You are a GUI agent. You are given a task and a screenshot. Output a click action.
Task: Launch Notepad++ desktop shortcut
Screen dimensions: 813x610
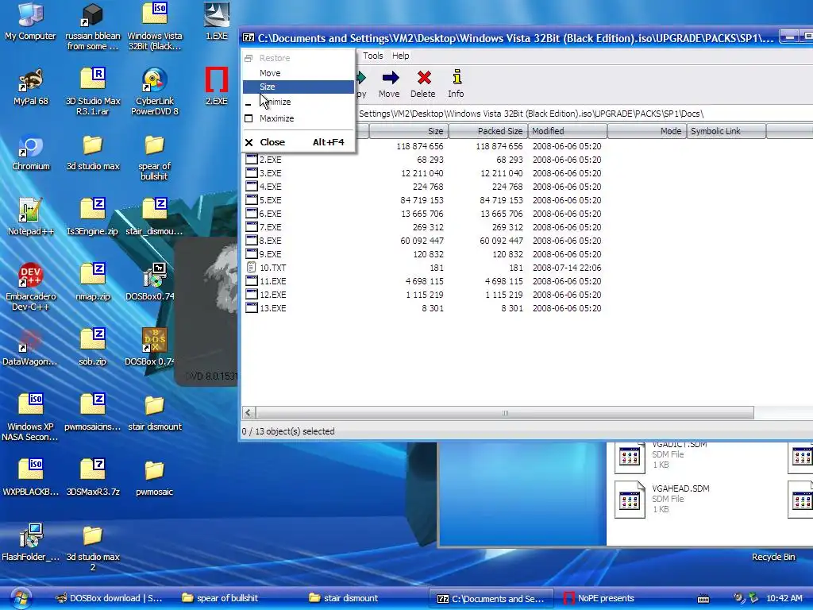click(31, 211)
